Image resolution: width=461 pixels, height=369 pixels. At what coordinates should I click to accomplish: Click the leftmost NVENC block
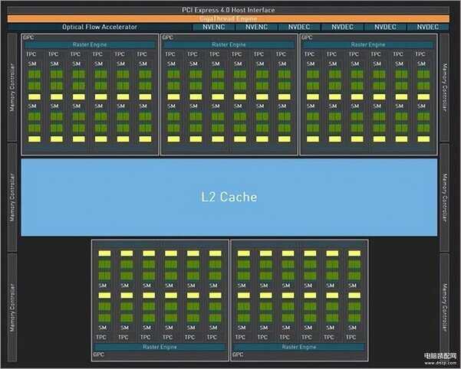click(x=214, y=27)
